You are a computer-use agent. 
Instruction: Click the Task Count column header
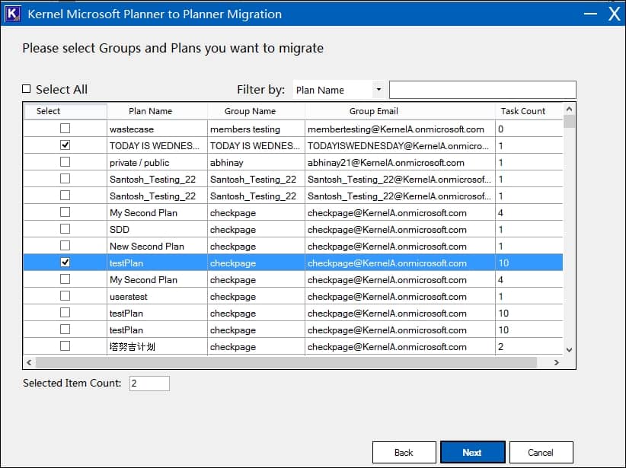522,111
